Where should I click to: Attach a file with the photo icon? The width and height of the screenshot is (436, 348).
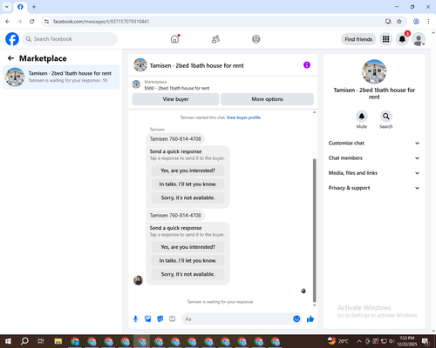pos(148,319)
